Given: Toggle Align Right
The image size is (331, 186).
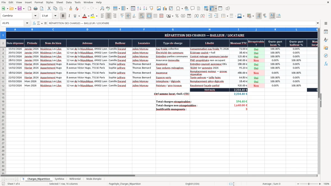Looking at the screenshot, I should [x=114, y=16].
